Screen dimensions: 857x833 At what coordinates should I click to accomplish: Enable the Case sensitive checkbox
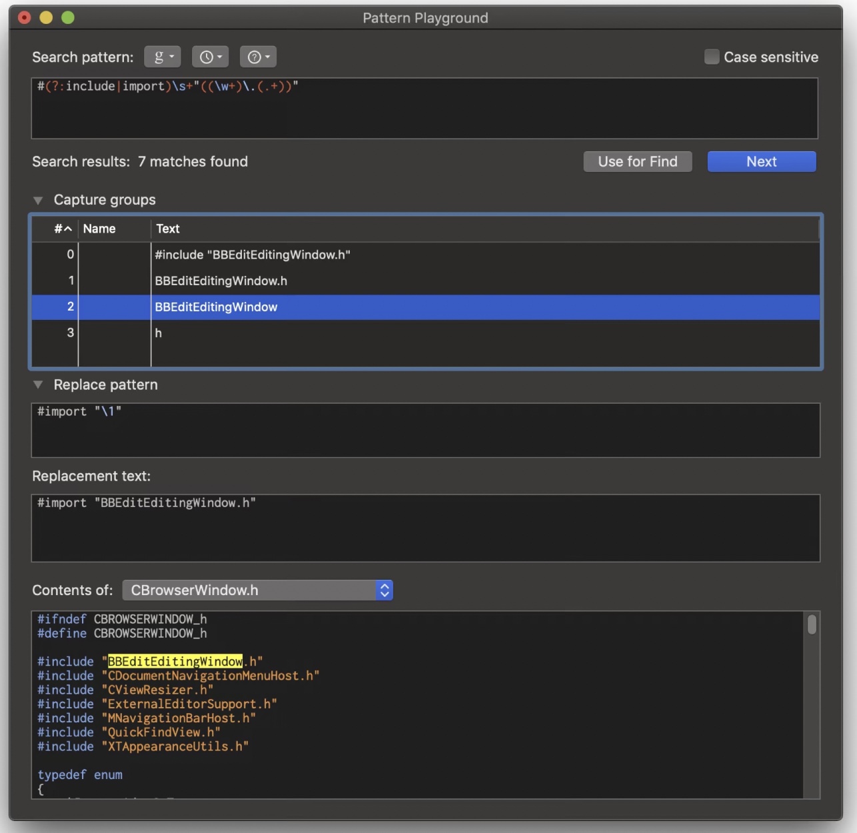pos(712,57)
